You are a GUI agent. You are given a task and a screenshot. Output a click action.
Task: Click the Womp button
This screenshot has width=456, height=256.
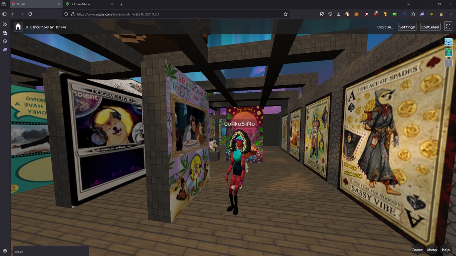coord(432,250)
